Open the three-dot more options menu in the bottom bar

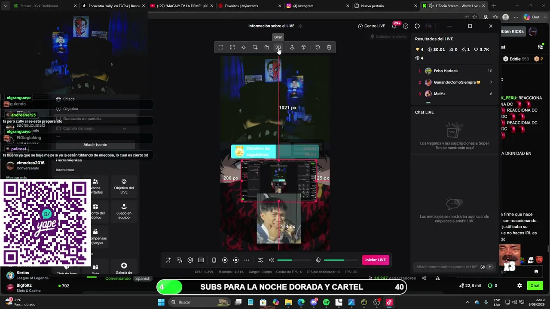pos(247,260)
